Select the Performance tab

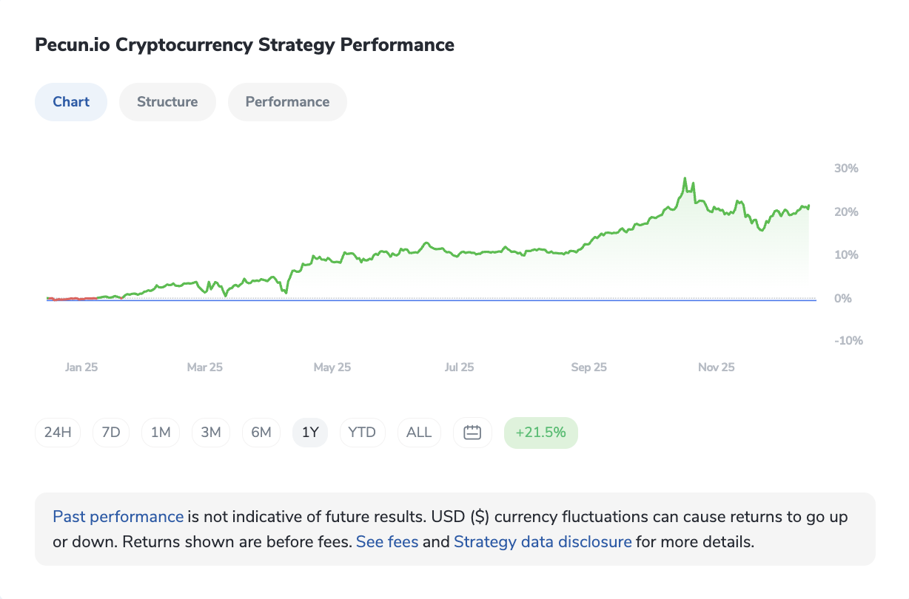287,102
